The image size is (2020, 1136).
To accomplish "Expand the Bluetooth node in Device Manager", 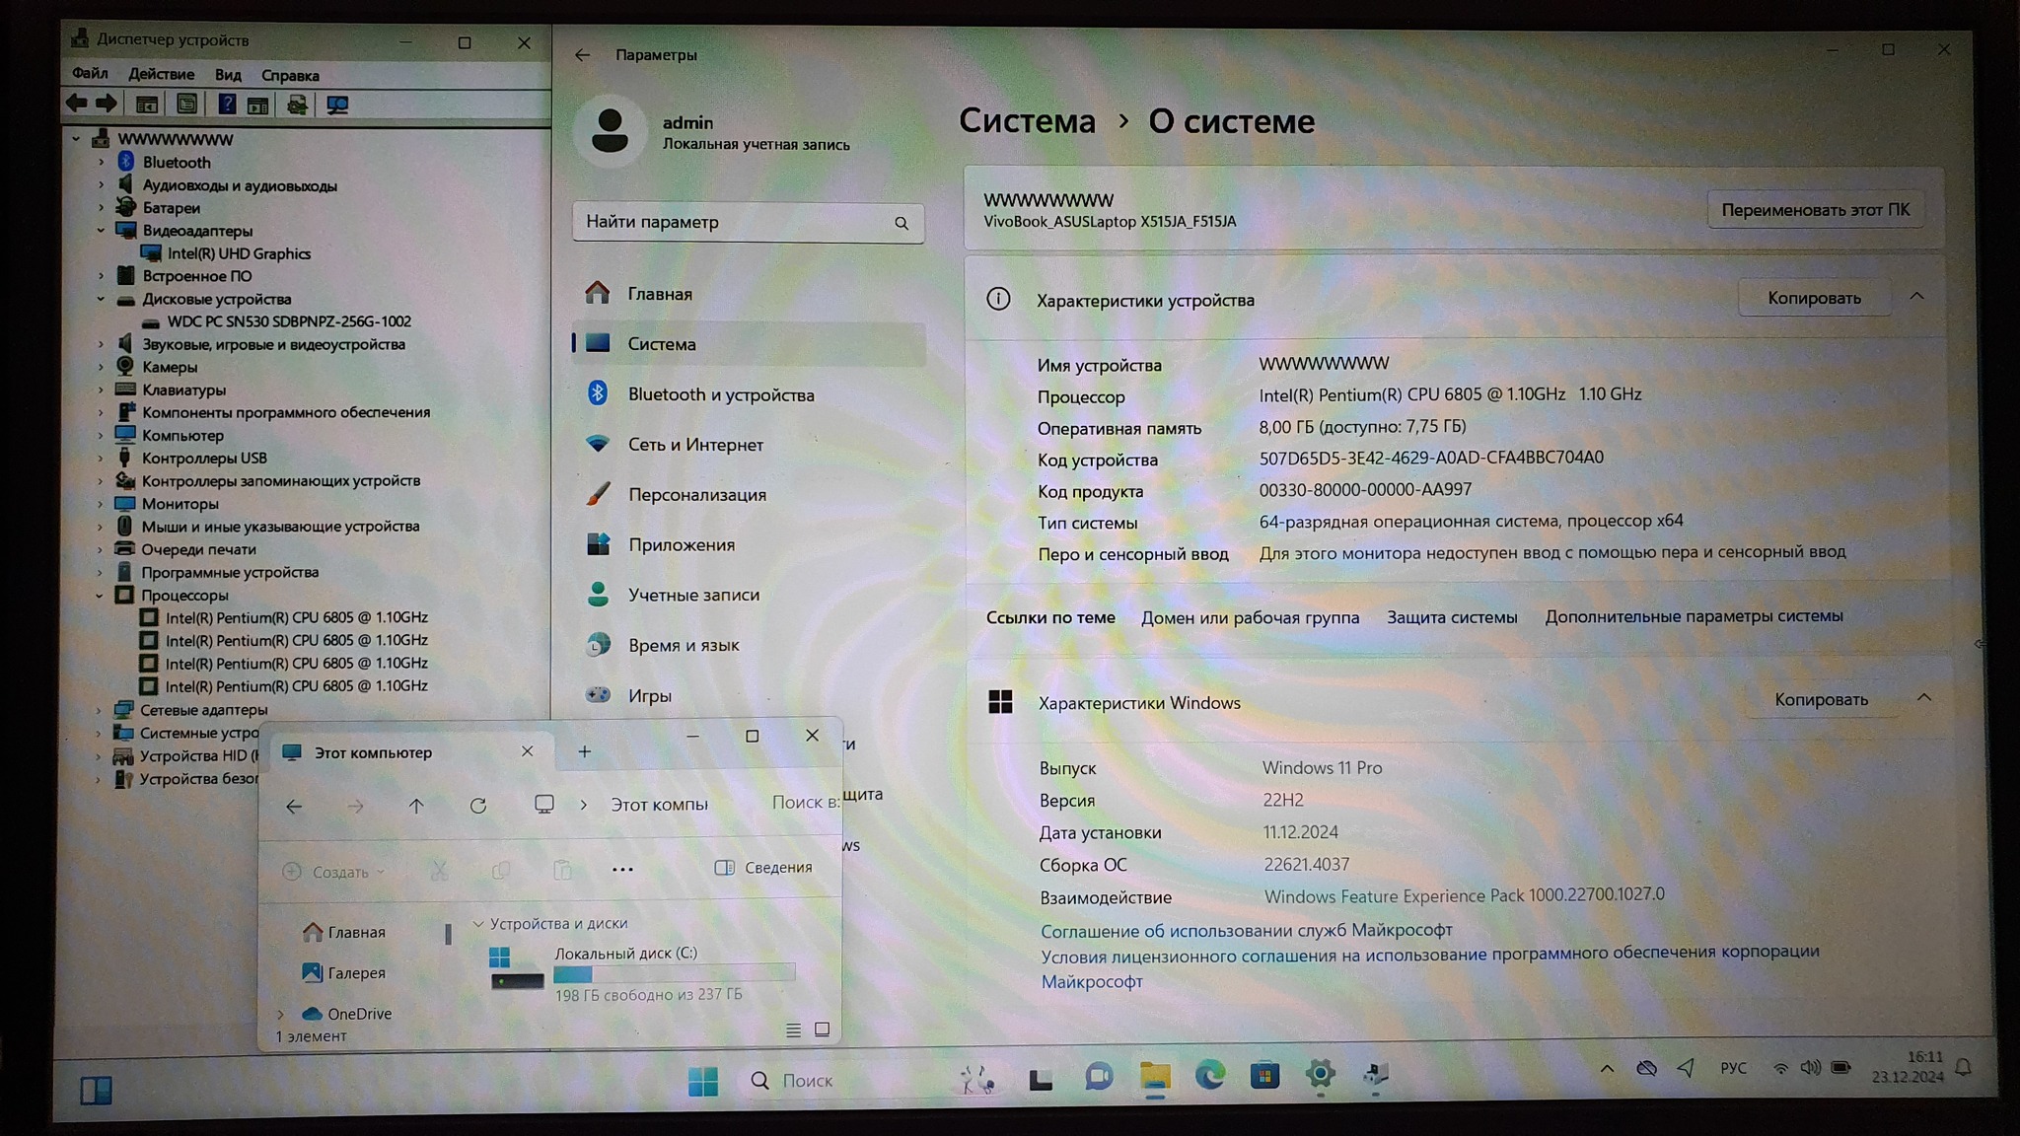I will (x=101, y=162).
